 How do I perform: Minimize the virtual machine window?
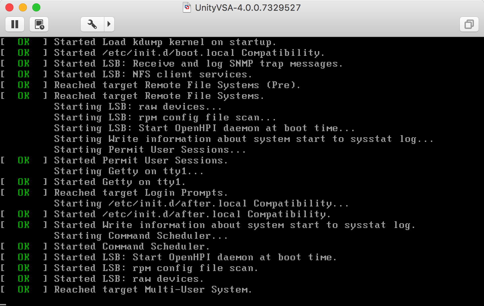23,7
